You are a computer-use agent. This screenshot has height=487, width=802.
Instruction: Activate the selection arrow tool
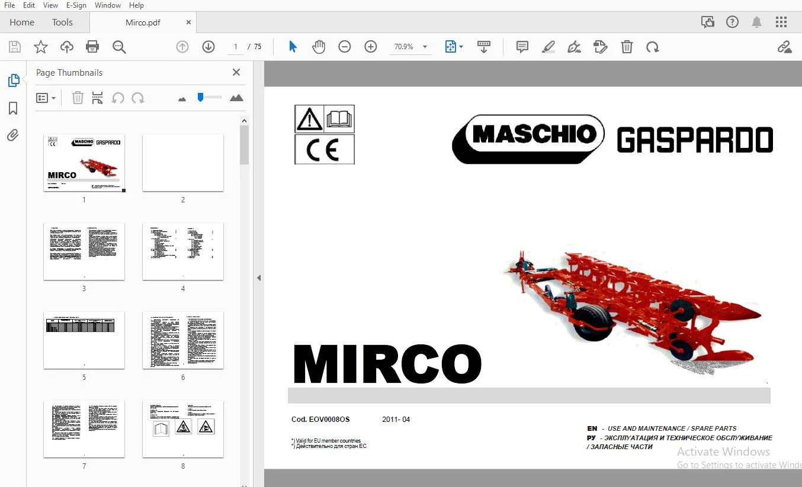(293, 47)
